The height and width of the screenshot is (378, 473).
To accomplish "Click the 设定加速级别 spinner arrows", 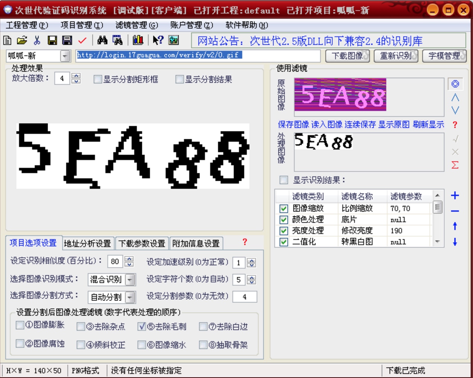I will click(x=251, y=263).
